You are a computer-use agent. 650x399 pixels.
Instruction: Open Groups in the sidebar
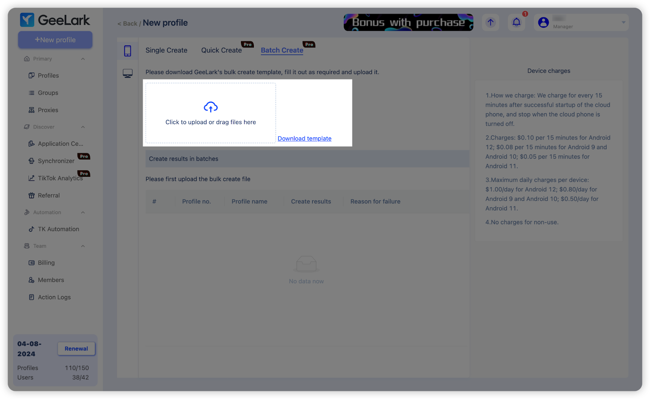[x=48, y=93]
